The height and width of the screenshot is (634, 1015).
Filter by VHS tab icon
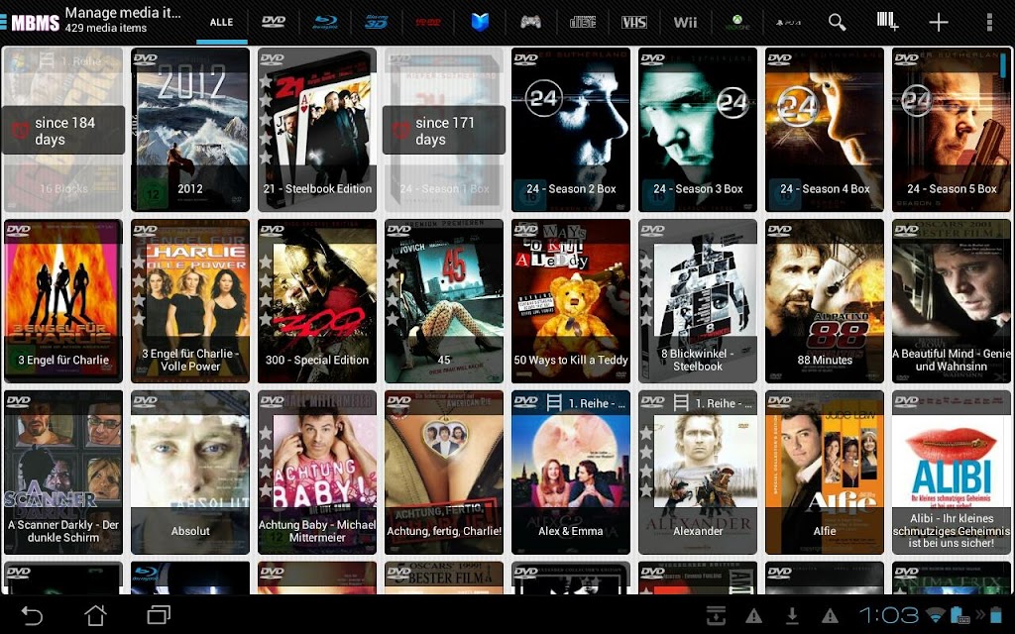[x=633, y=22]
